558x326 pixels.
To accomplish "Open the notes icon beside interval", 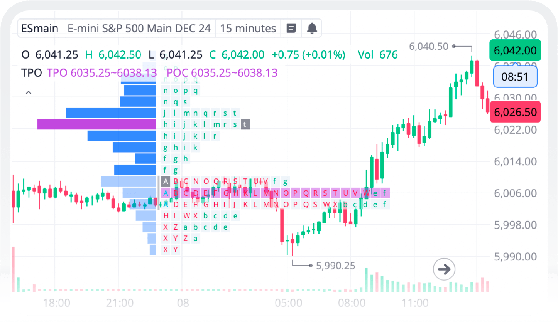I will [x=291, y=28].
